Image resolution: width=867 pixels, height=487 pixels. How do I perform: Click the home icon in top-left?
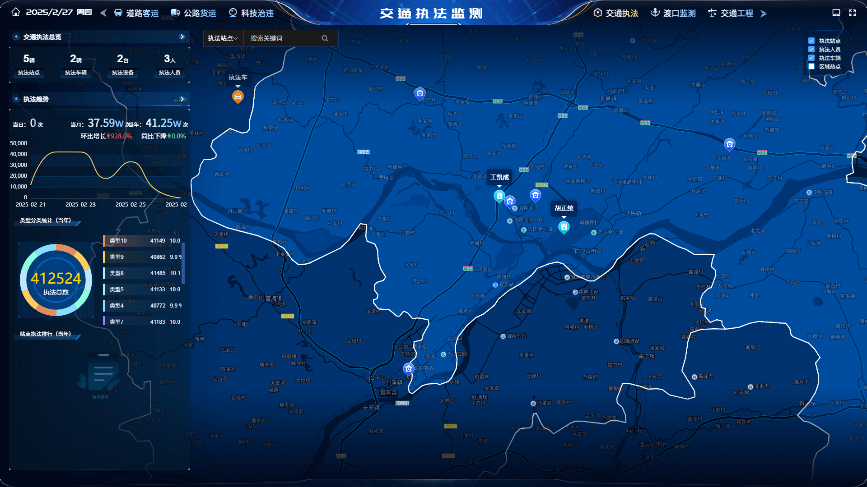(16, 12)
